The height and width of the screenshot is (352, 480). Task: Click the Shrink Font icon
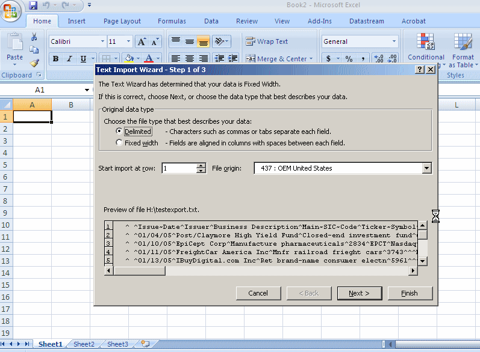(155, 41)
